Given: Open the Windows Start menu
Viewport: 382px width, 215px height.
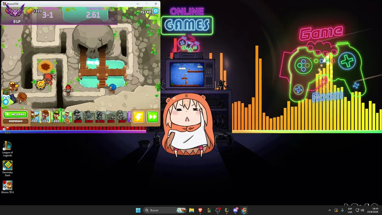Looking at the screenshot, I should click(x=138, y=210).
